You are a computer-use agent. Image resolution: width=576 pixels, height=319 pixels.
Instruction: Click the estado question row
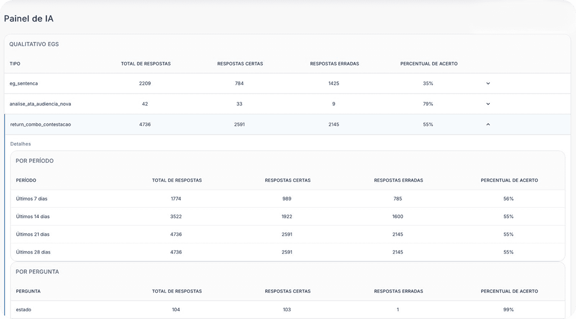(288, 310)
